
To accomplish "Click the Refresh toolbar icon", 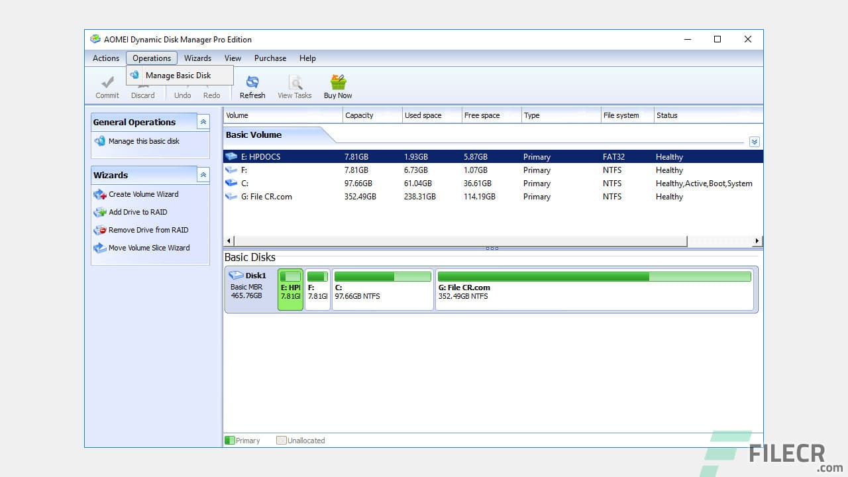I will point(252,82).
